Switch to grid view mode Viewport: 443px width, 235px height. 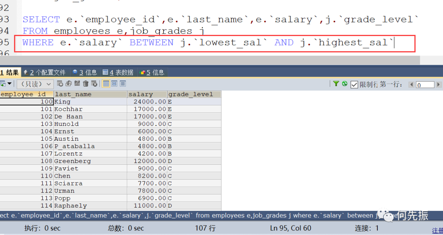(x=106, y=83)
